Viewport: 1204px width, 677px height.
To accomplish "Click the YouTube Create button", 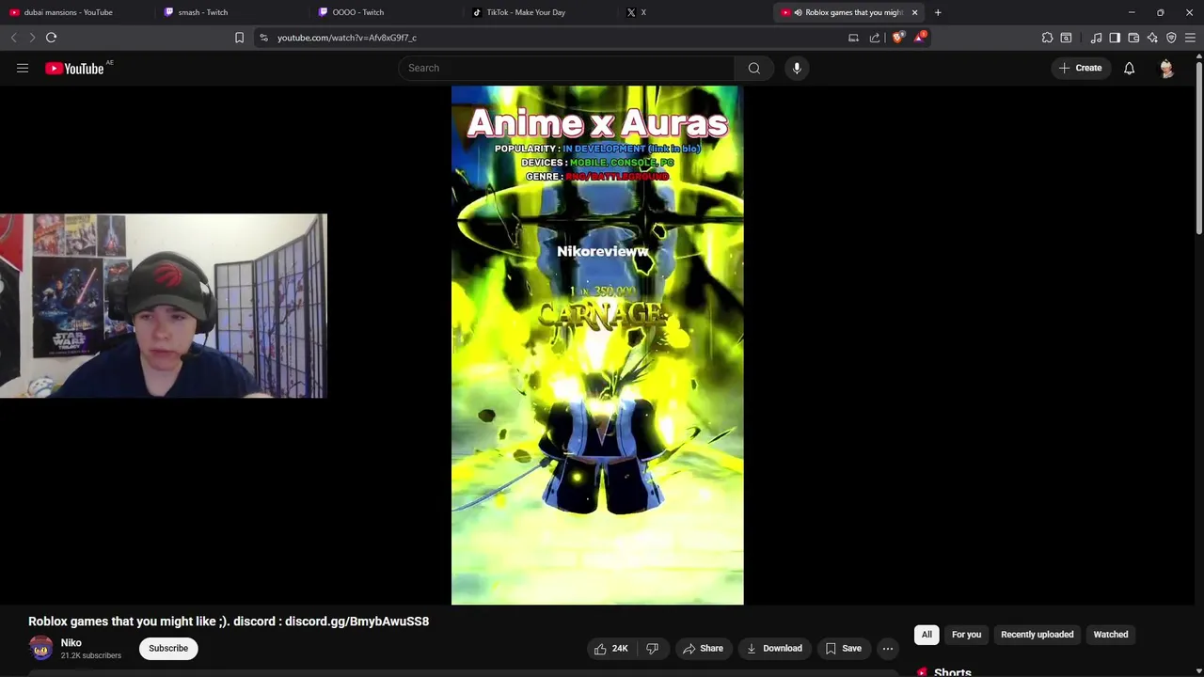I will (x=1080, y=68).
